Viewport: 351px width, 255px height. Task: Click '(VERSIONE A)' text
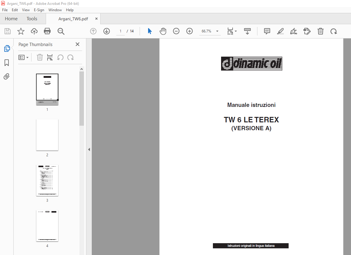[x=251, y=128]
